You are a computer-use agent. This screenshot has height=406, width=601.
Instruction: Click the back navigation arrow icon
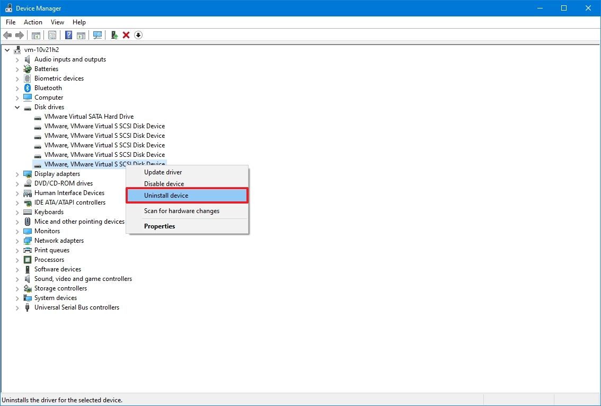[x=7, y=35]
